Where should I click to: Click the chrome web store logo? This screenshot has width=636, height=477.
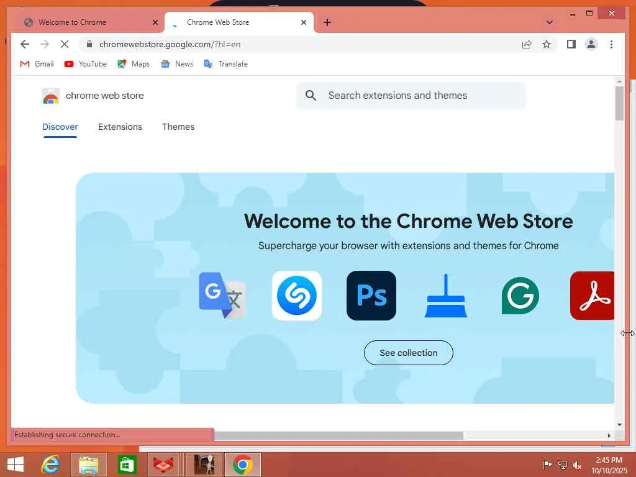pos(93,96)
